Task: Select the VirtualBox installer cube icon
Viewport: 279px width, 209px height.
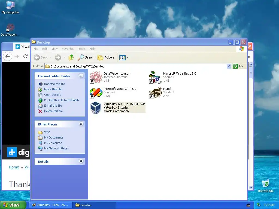Action: tap(96, 107)
